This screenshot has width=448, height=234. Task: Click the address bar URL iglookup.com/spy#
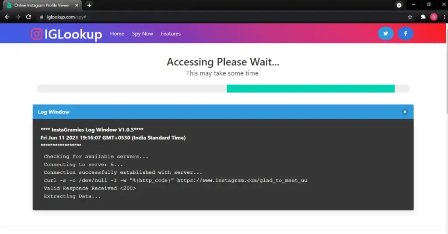click(66, 17)
